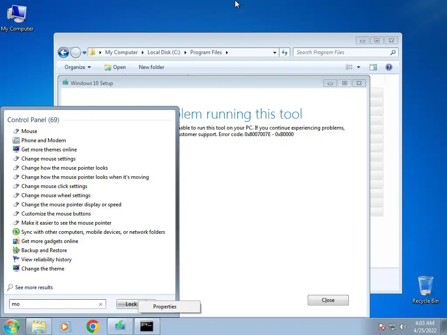Switch to Command Prompt taskbar icon

tap(147, 326)
